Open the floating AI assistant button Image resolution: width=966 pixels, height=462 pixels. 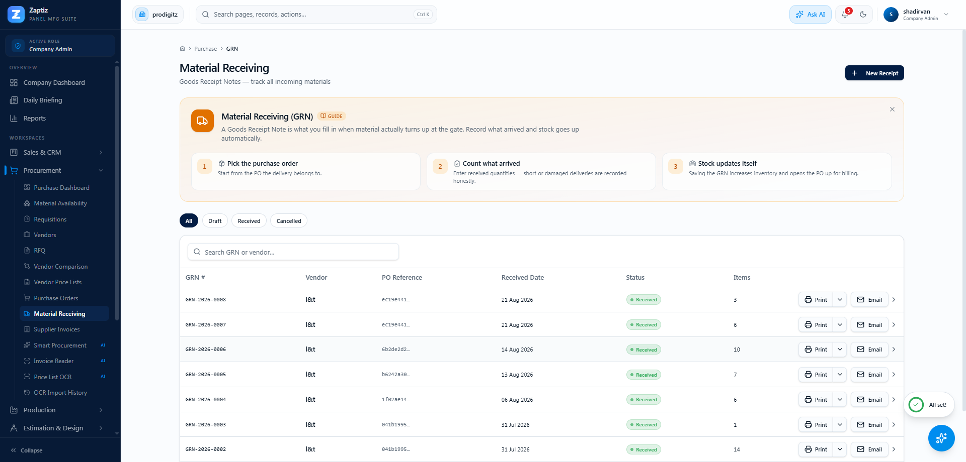pyautogui.click(x=941, y=438)
